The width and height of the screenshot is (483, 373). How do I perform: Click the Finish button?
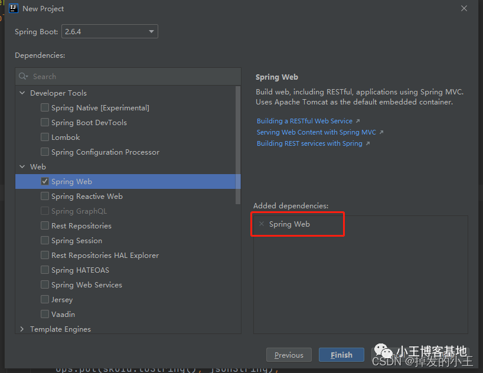click(341, 355)
